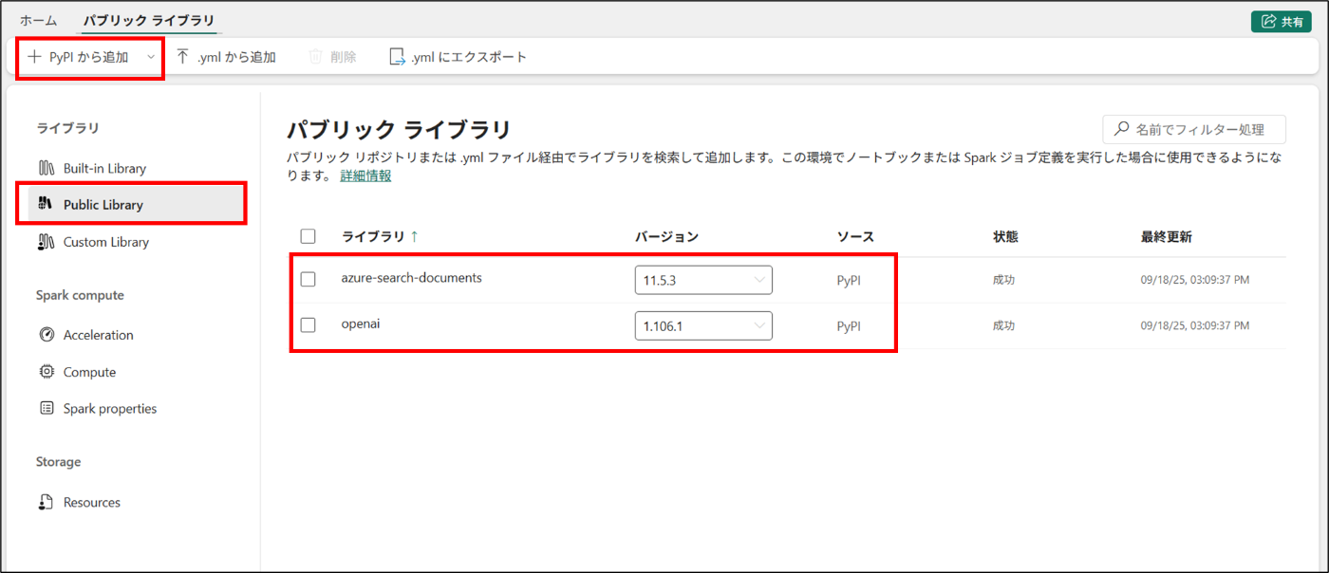Check the openai row checkbox

pos(308,325)
